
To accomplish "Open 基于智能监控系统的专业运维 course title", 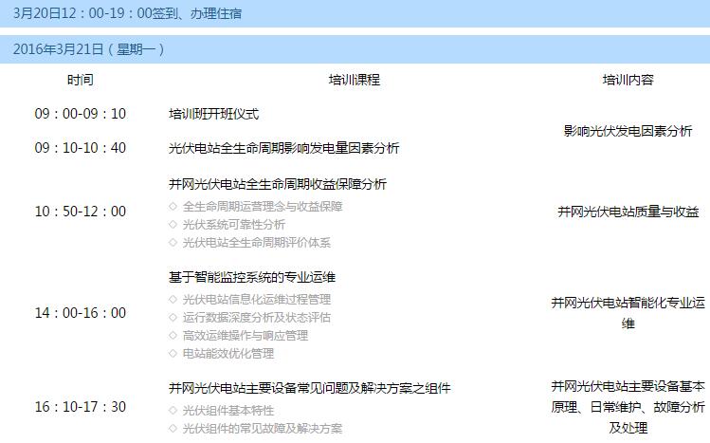I will 251,277.
